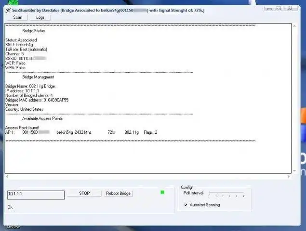The height and width of the screenshot is (231, 306).
Task: Click the STOP button
Action: tap(84, 193)
